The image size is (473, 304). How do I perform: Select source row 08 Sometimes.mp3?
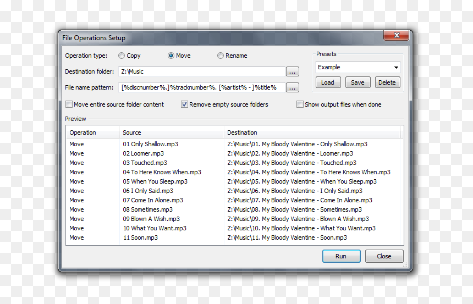click(148, 209)
